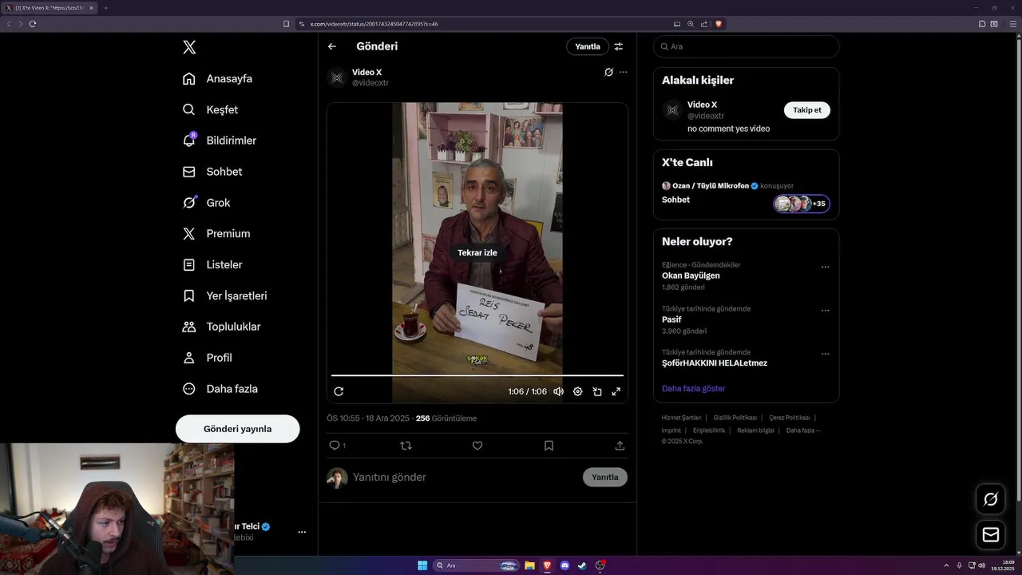Click the Topluluklar people icon
The width and height of the screenshot is (1022, 575).
point(189,327)
